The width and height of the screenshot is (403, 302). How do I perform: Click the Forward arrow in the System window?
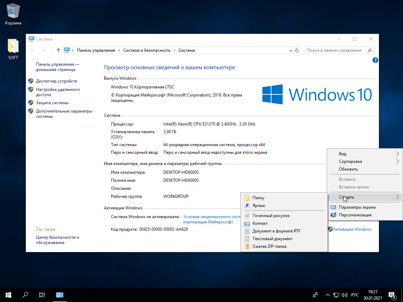pos(43,50)
